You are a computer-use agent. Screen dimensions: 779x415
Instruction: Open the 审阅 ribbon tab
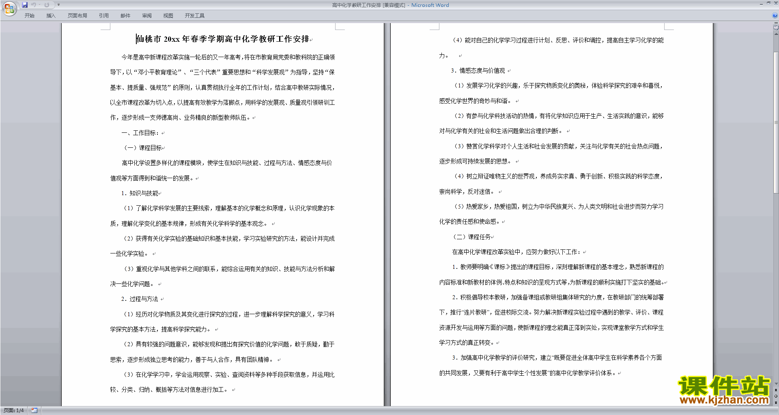[147, 15]
